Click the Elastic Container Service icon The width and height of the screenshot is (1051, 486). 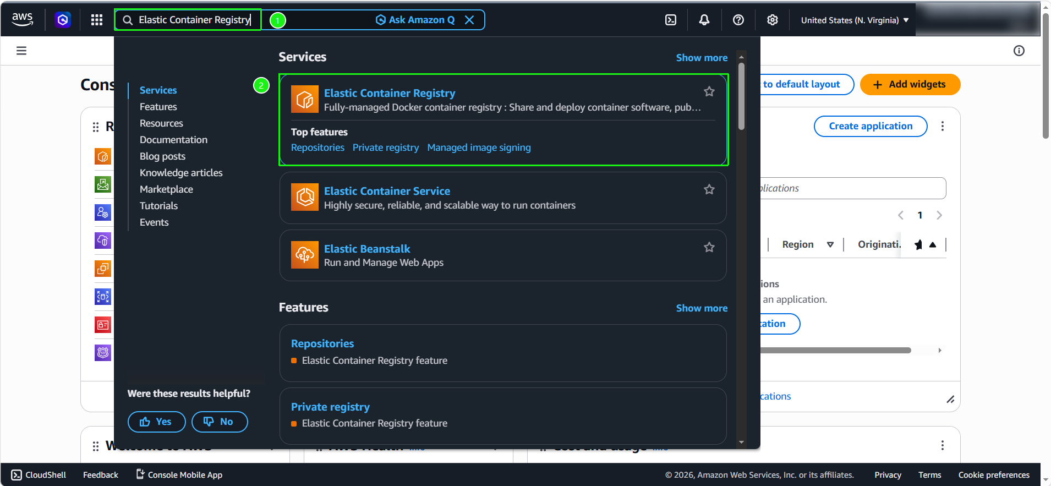coord(305,197)
